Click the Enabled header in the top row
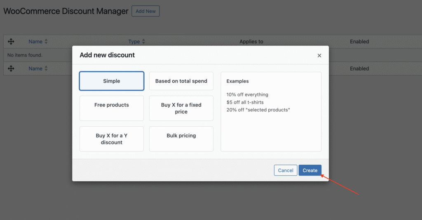Image resolution: width=422 pixels, height=220 pixels. point(359,42)
